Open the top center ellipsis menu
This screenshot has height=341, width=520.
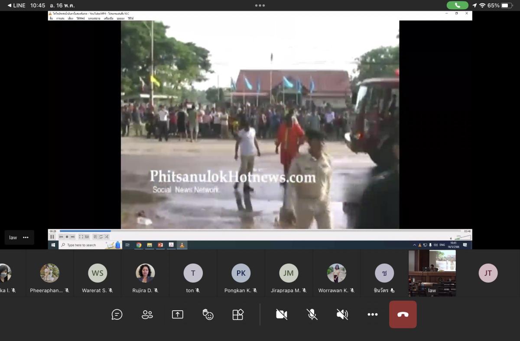tap(260, 6)
